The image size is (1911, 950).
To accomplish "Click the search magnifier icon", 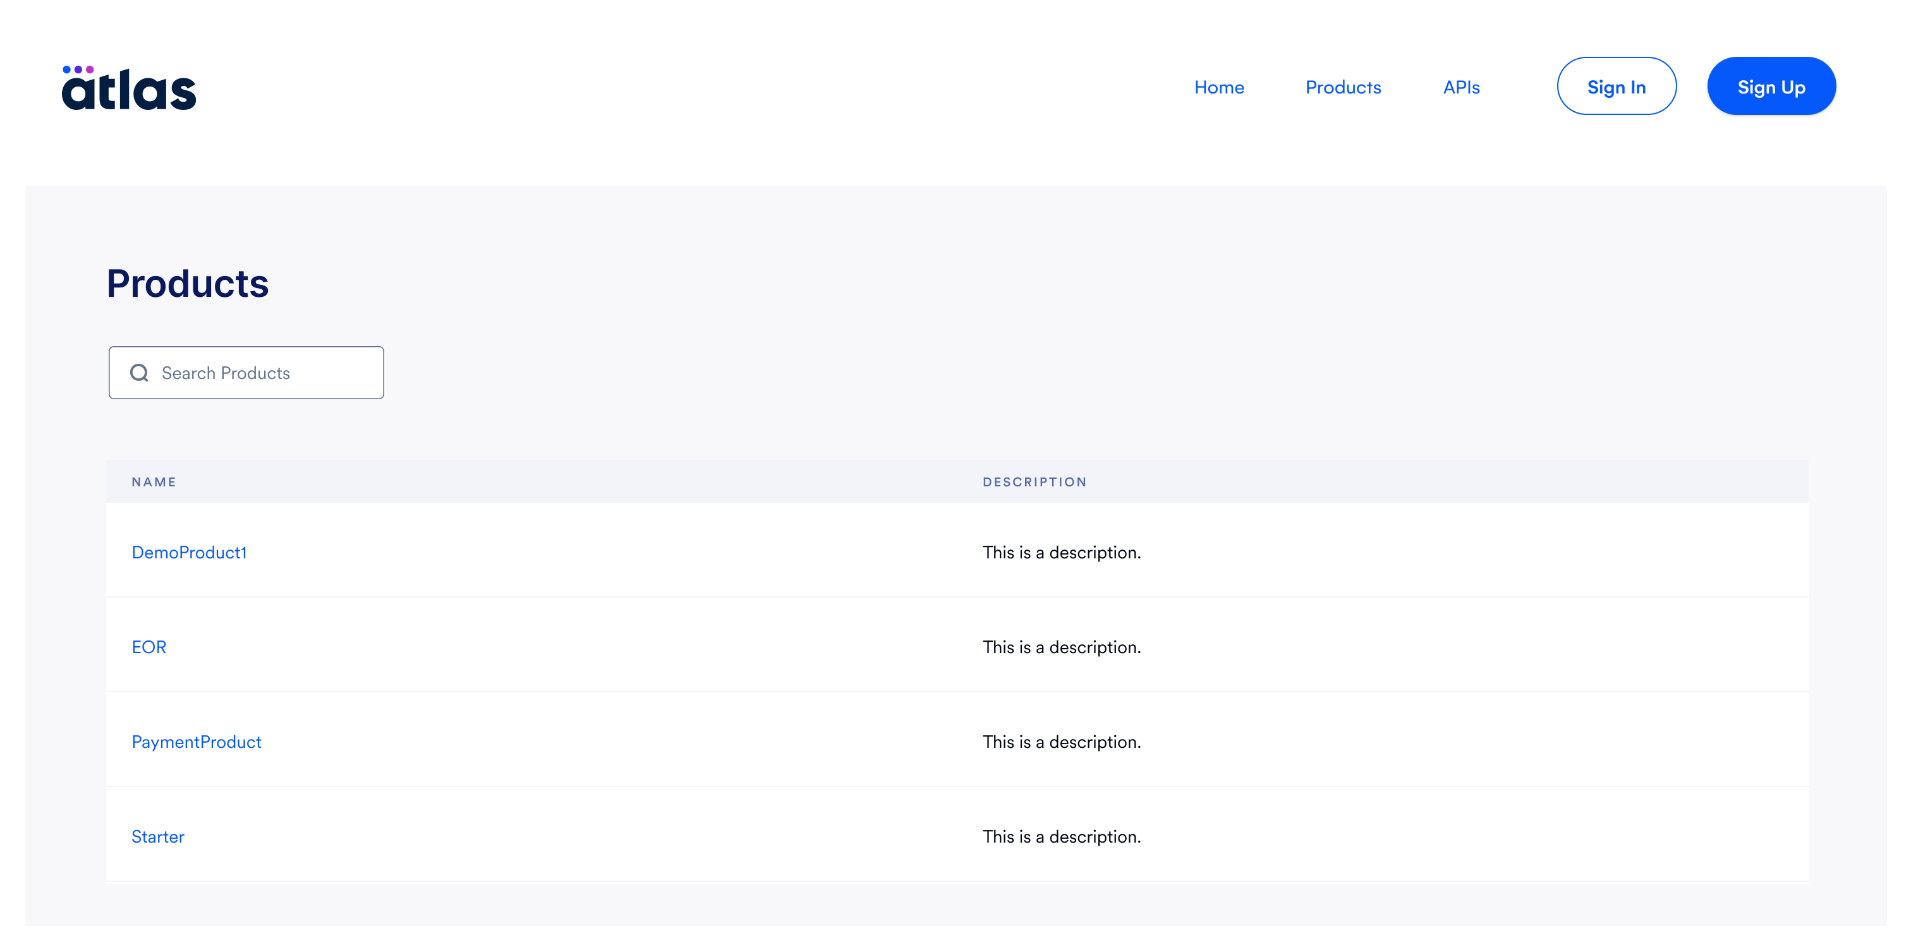I will click(140, 373).
